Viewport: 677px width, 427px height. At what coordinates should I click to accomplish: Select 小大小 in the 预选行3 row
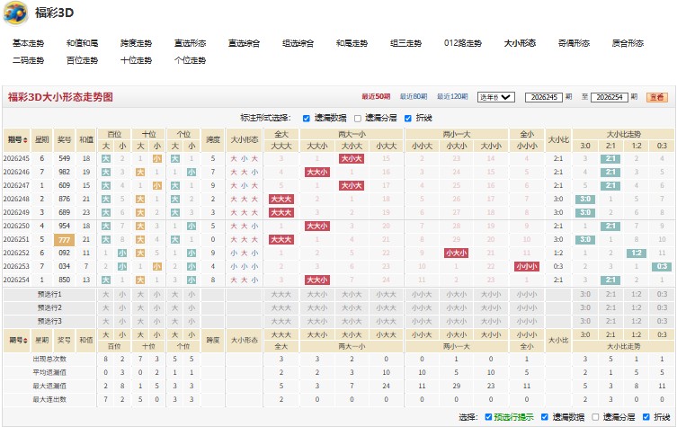pos(457,321)
